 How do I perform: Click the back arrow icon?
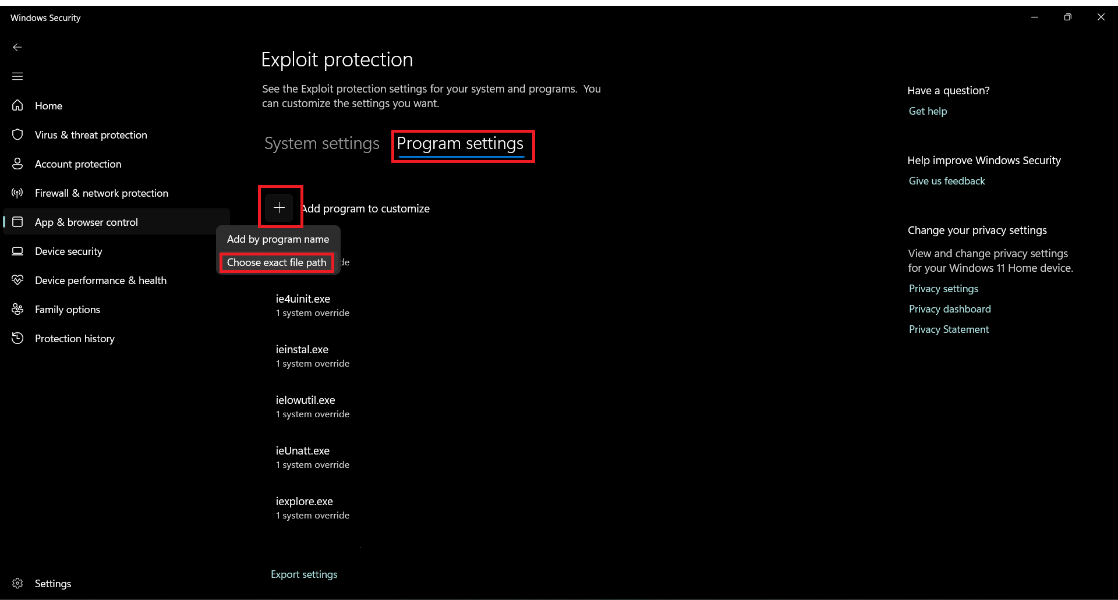(17, 47)
